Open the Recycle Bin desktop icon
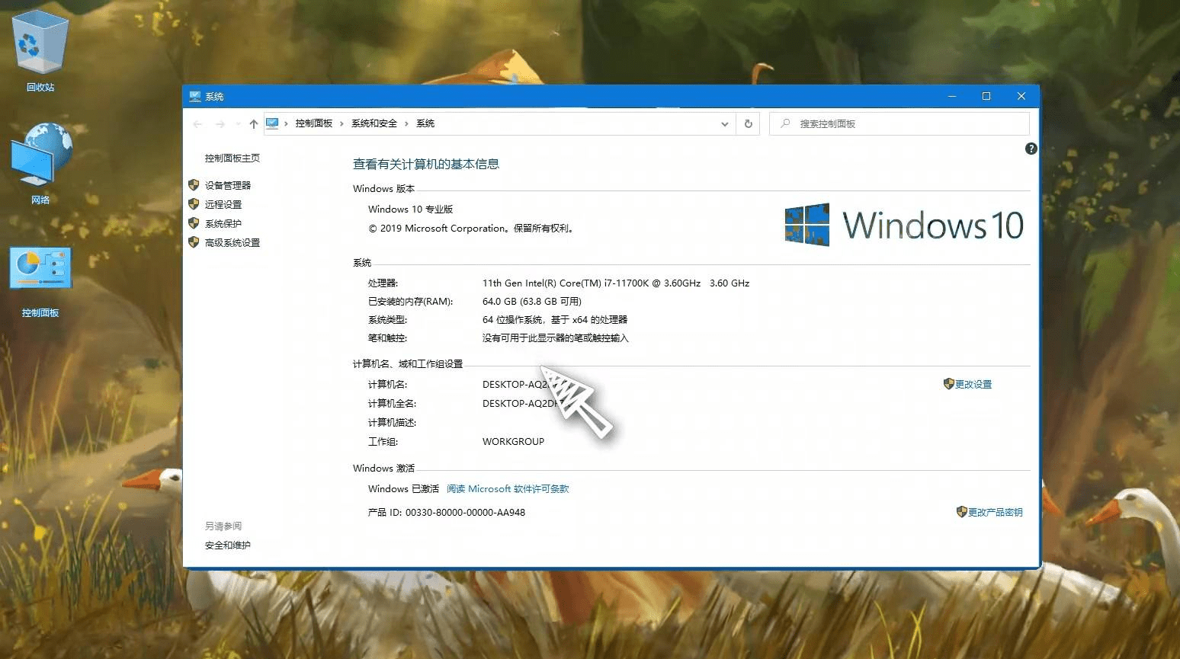 40,50
